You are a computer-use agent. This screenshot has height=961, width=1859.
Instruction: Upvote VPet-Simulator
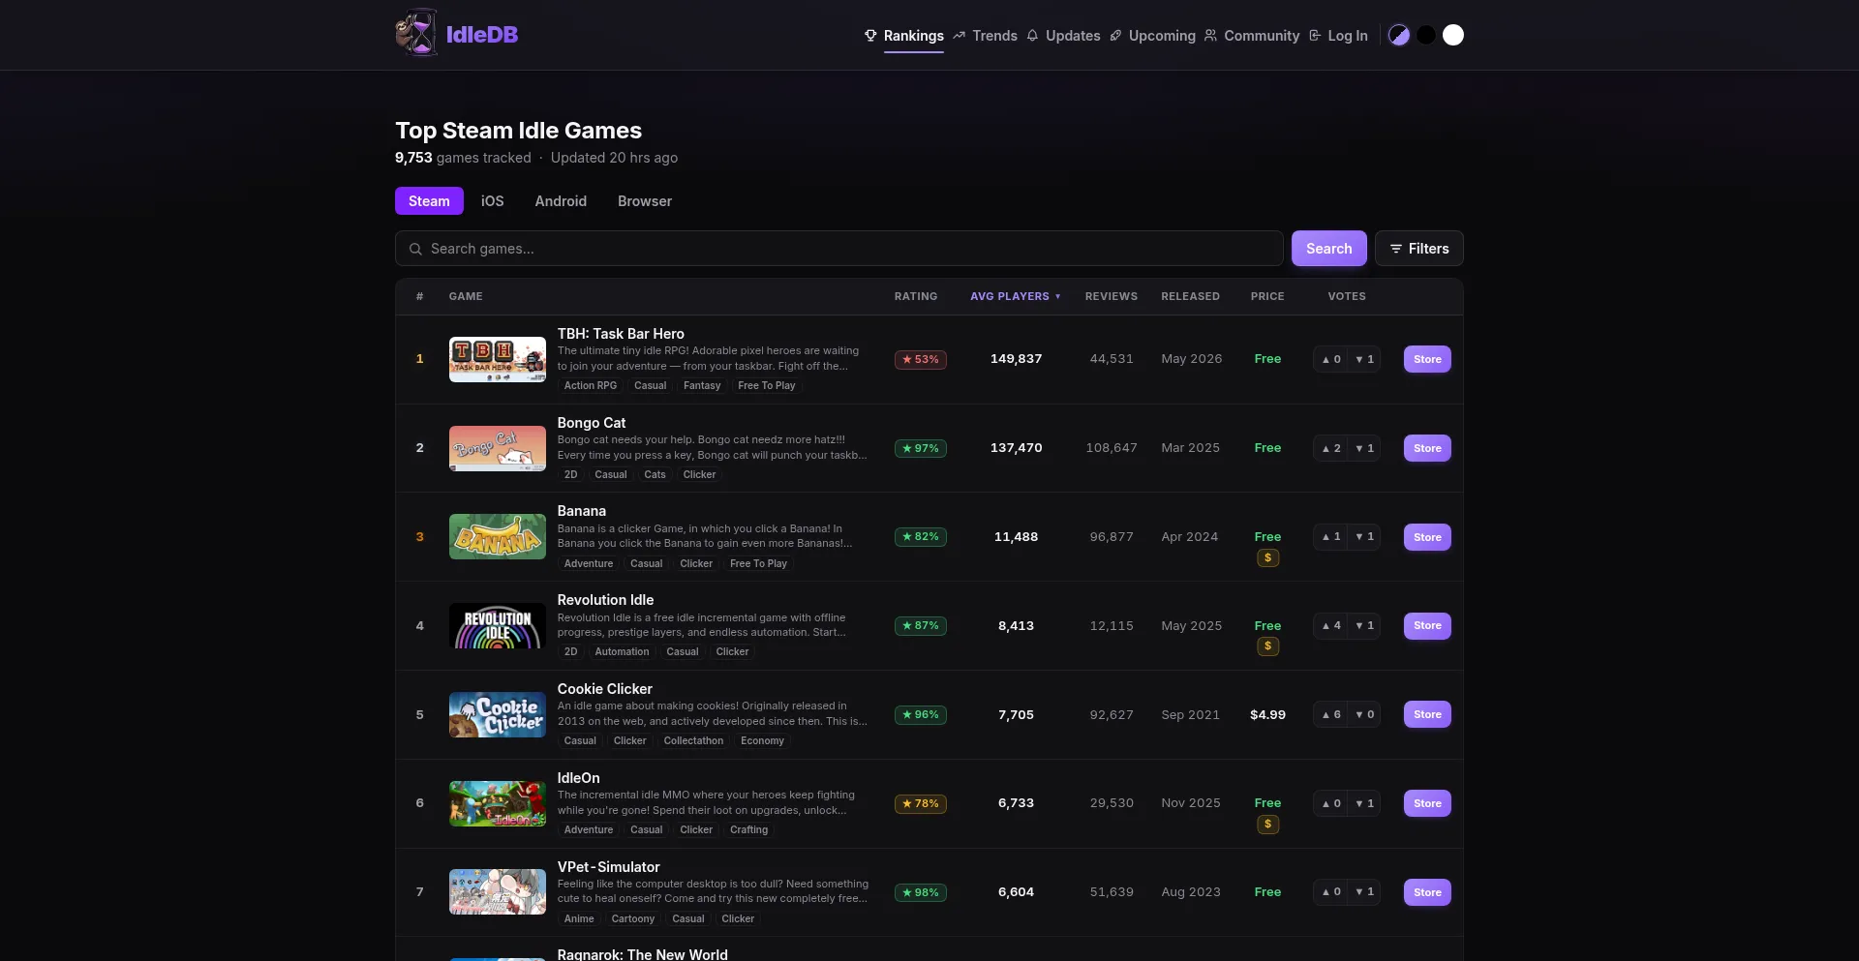tap(1331, 891)
